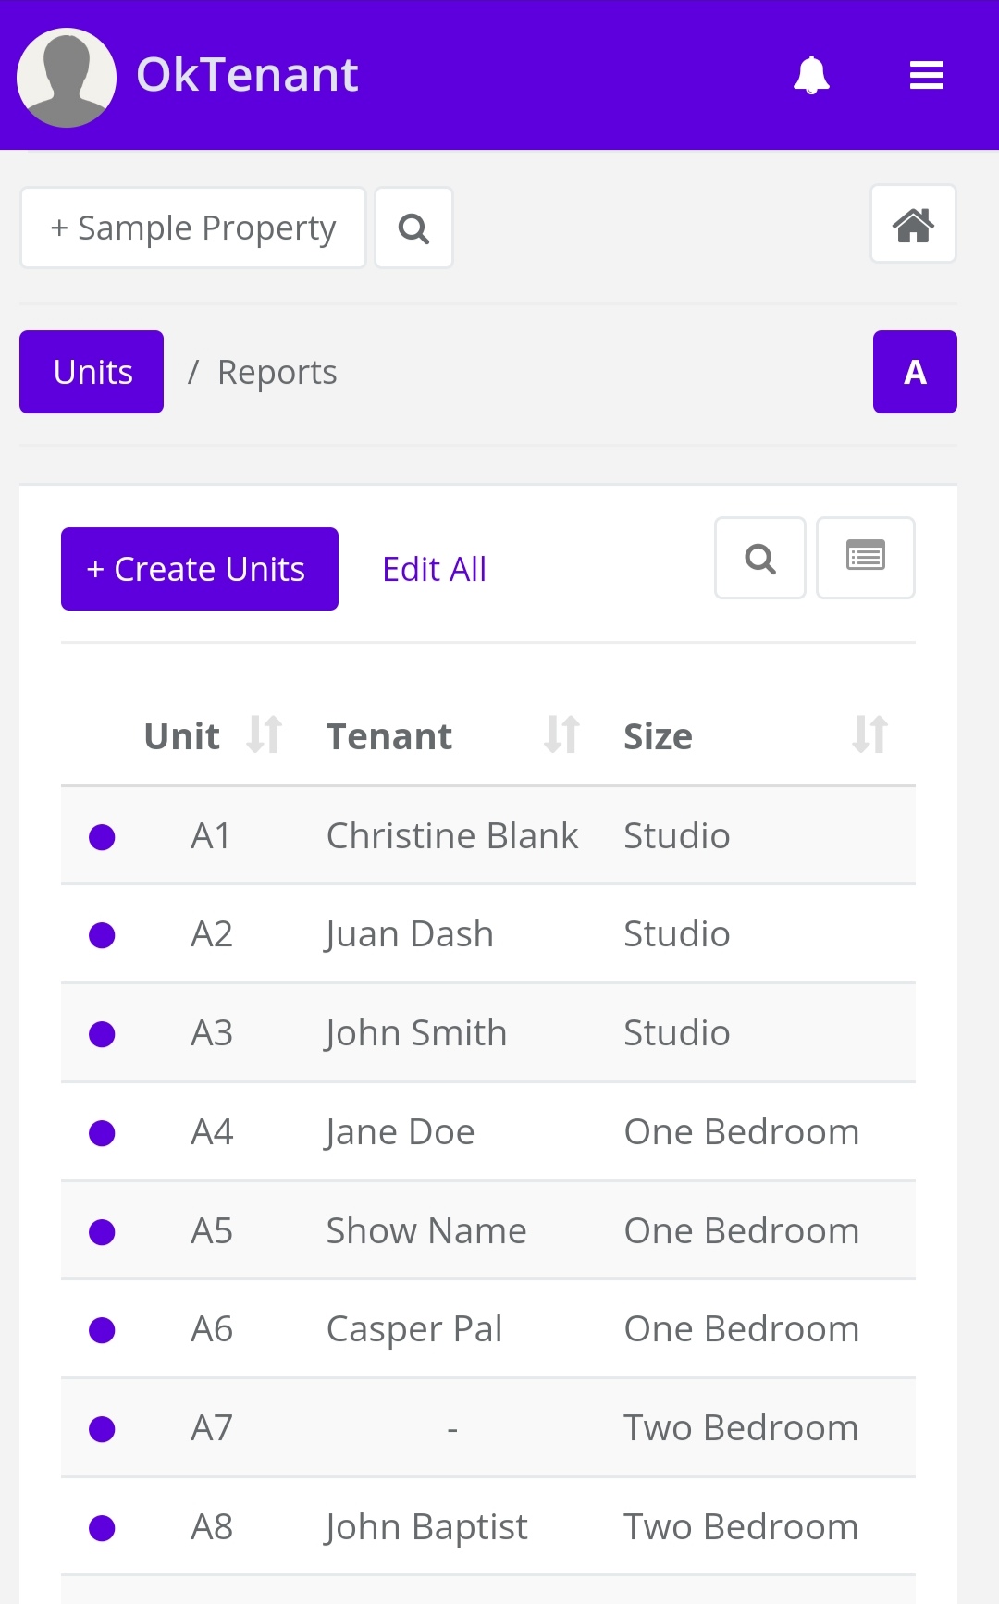Click the property search magnifier icon
Screen dimensions: 999x1604
(413, 228)
